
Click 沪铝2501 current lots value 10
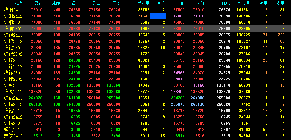[163, 48]
